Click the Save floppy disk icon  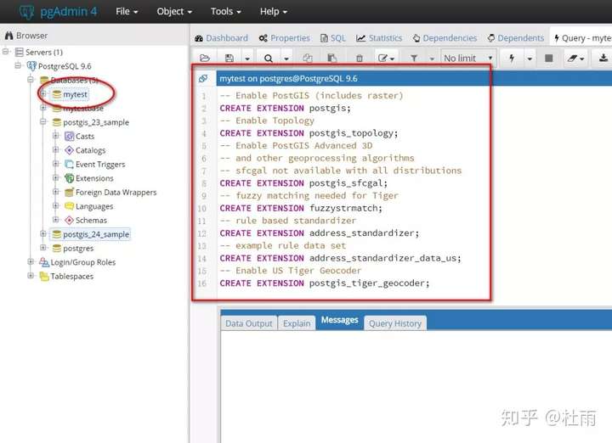coord(229,58)
